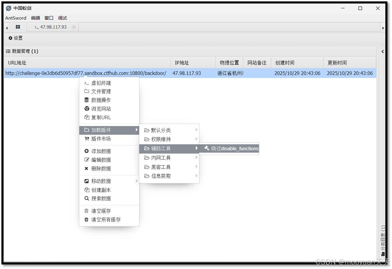Image resolution: width=392 pixels, height=269 pixels.
Task: Click the folder icon beside 加载插件
Action: (87, 130)
